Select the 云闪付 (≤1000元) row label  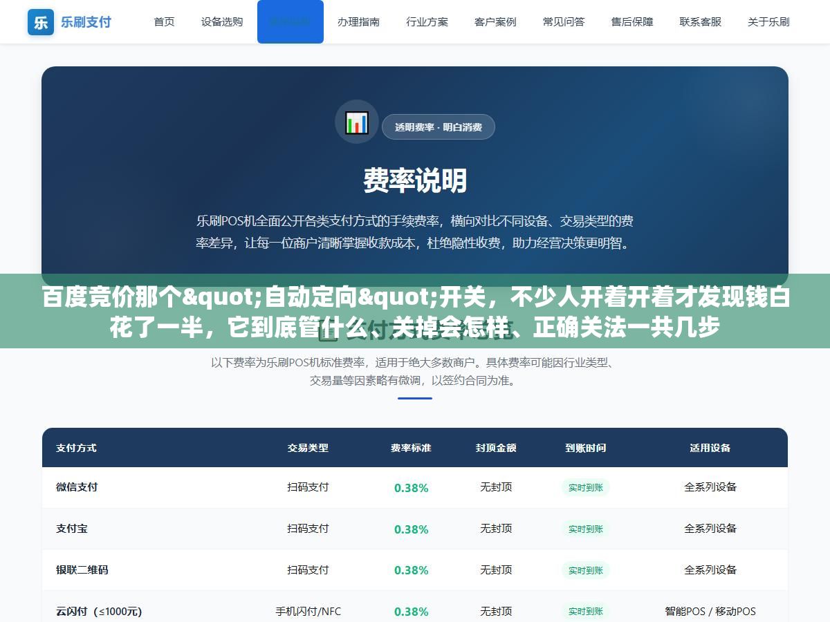pyautogui.click(x=99, y=611)
